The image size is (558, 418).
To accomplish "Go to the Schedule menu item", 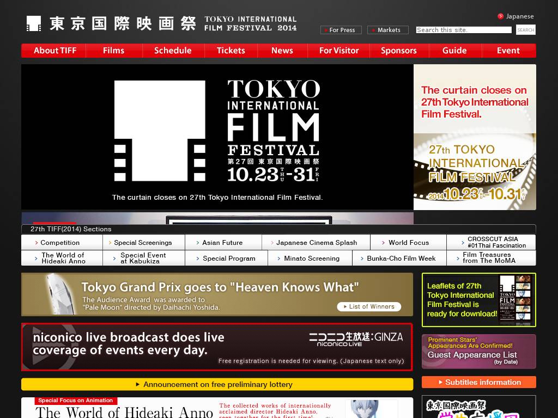I will click(173, 51).
